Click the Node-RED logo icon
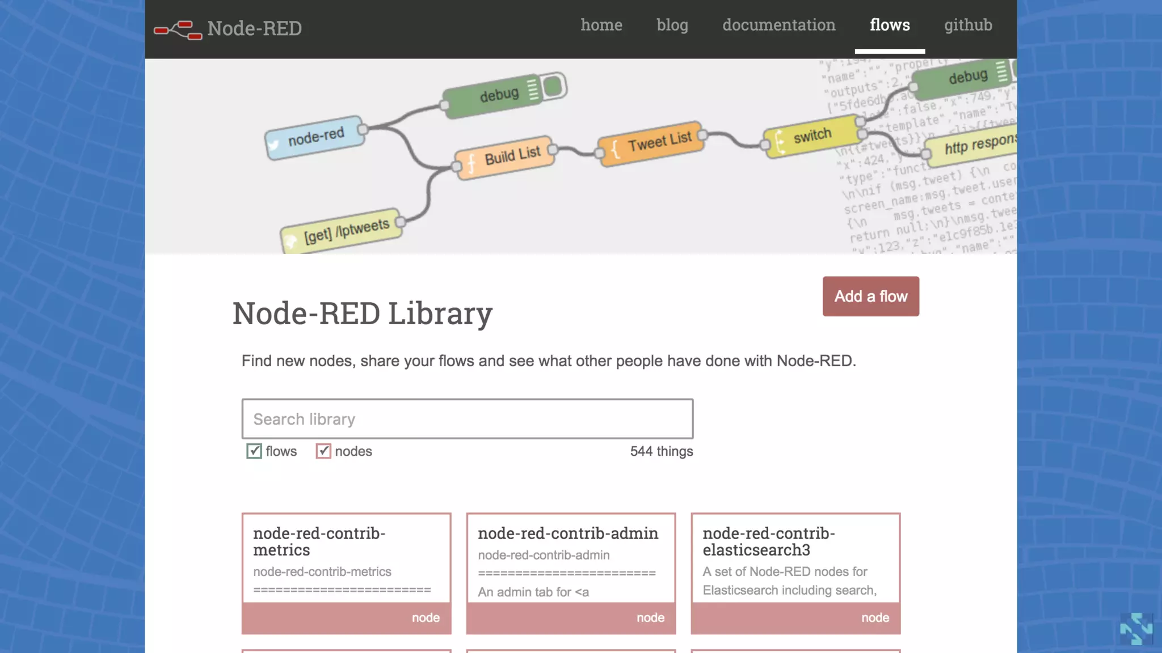The height and width of the screenshot is (653, 1162). tap(178, 29)
